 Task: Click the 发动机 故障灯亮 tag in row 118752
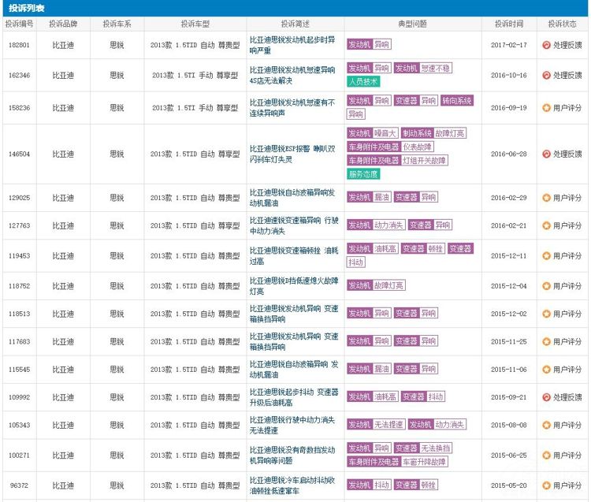376,285
